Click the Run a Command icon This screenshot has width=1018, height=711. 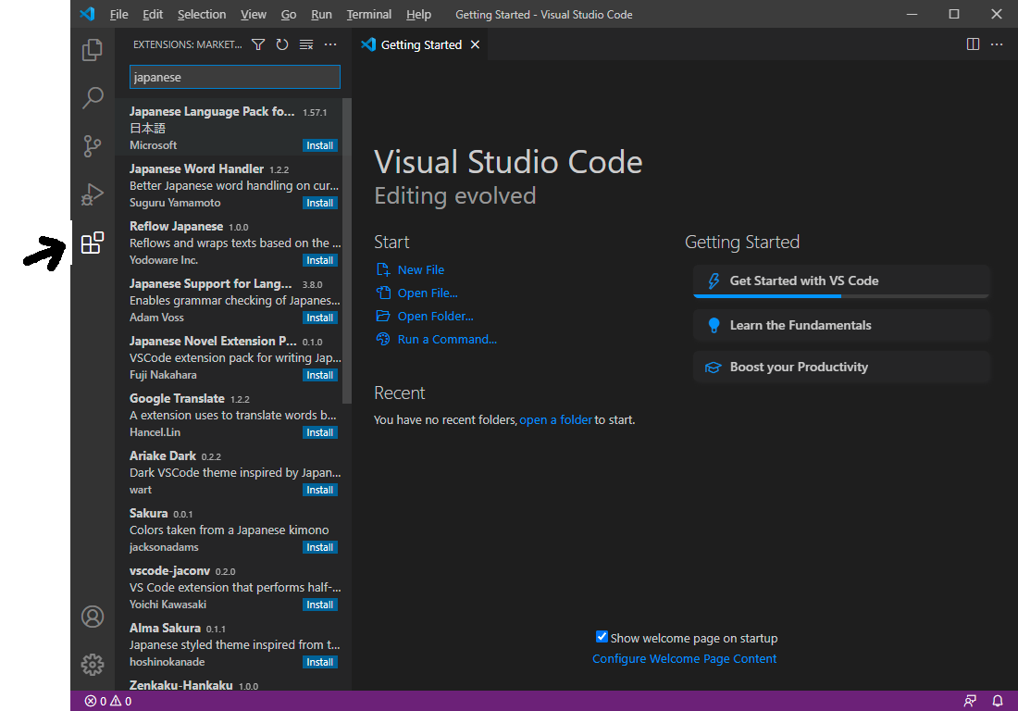pyautogui.click(x=383, y=339)
